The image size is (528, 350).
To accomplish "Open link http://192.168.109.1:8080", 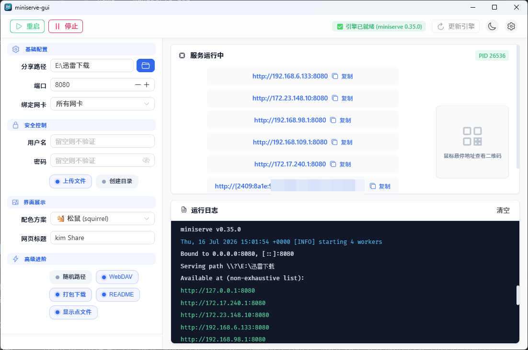I will click(290, 142).
